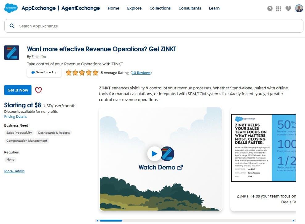The width and height of the screenshot is (305, 224).
Task: Select the Dashboards & Reports tag
Action: pos(54,132)
